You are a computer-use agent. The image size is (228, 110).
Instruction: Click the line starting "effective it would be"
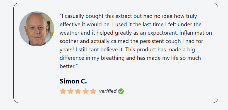(130, 25)
